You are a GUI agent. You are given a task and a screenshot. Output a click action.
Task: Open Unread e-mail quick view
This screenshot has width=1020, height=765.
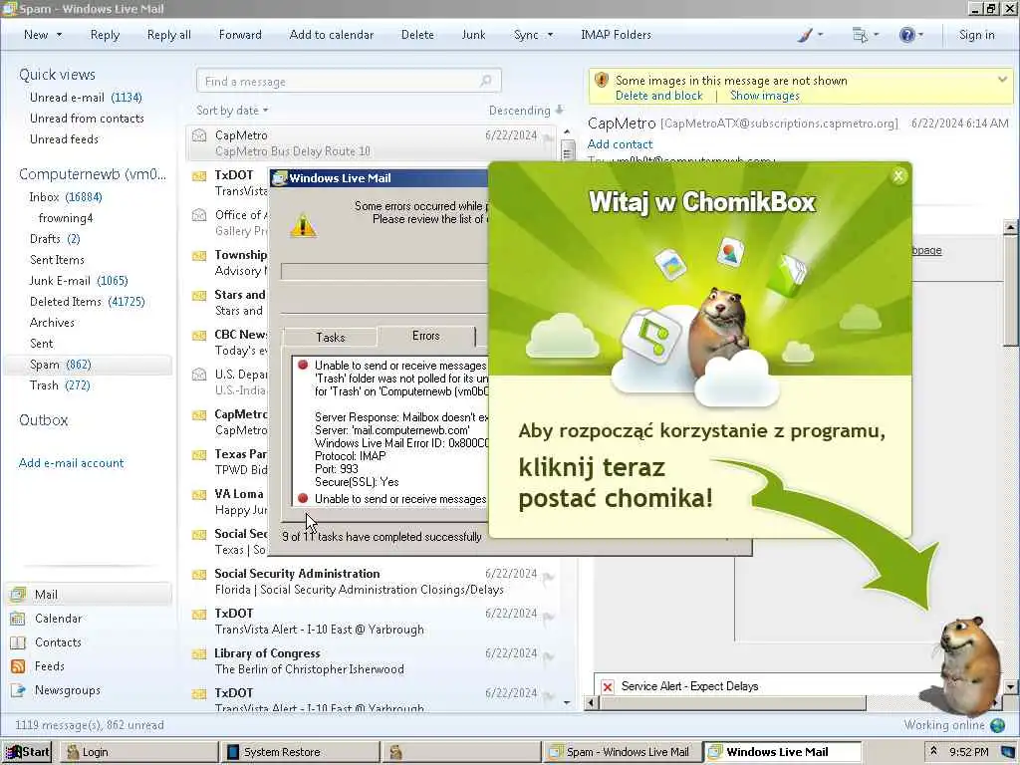pyautogui.click(x=86, y=98)
